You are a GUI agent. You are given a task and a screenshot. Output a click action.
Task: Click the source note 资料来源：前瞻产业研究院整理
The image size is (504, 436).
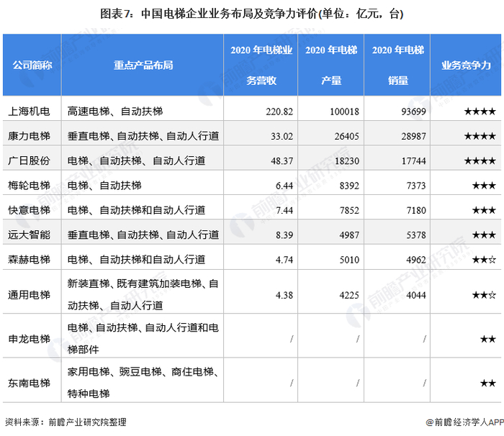tap(66, 422)
